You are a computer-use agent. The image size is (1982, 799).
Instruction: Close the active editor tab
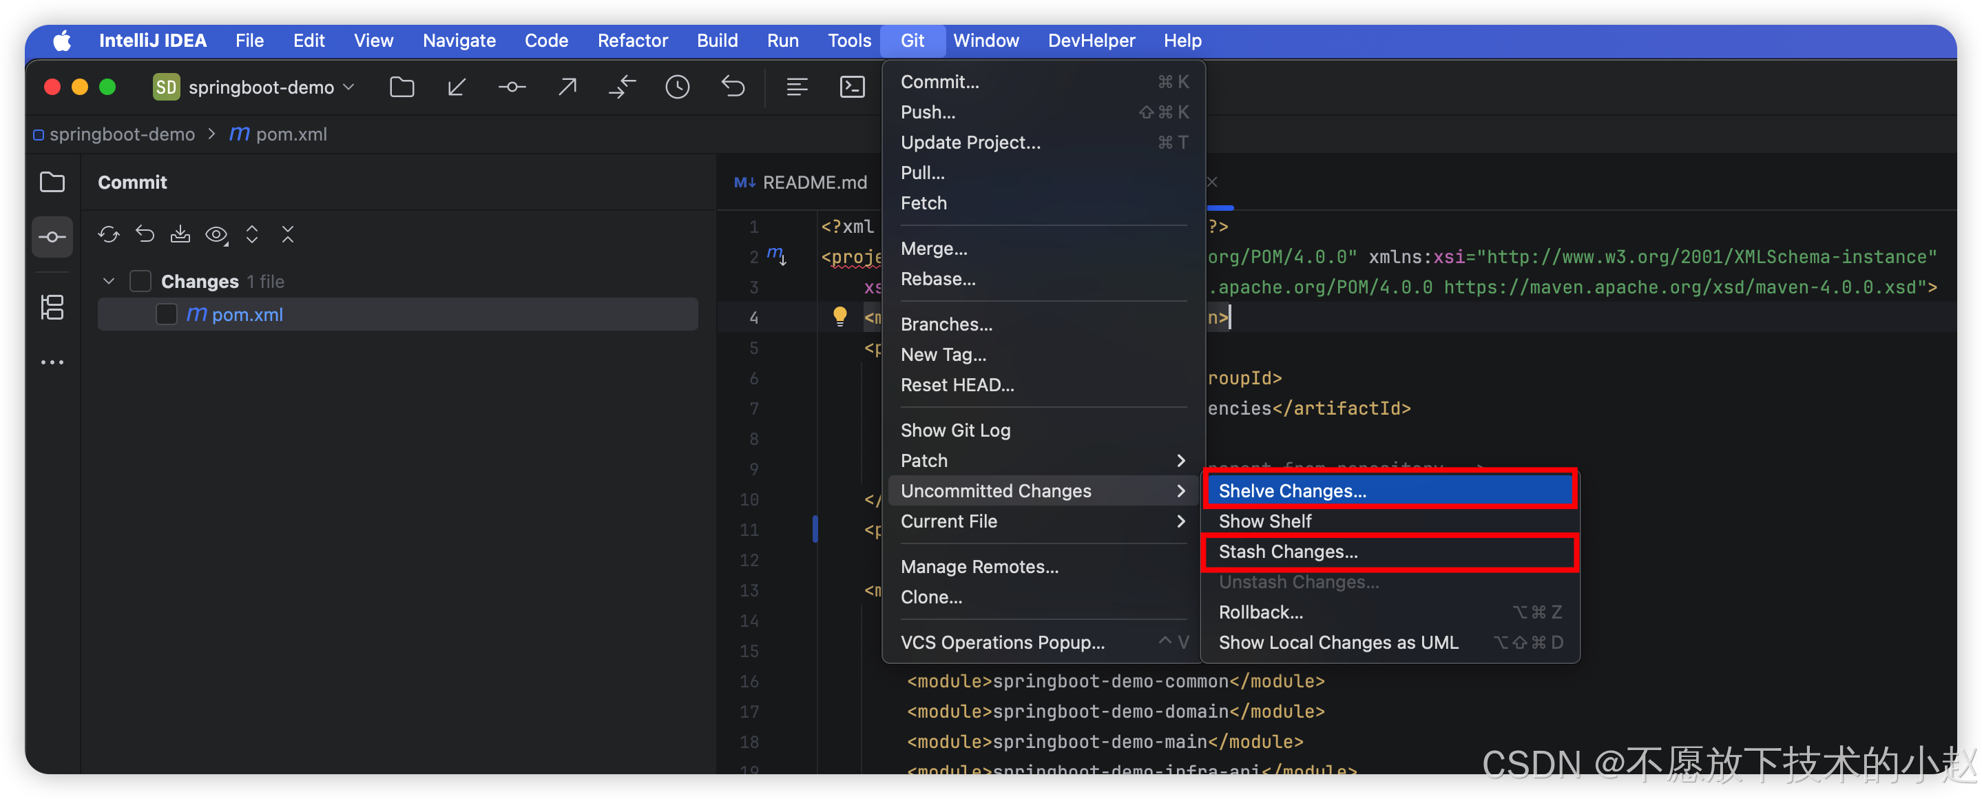click(x=1212, y=182)
